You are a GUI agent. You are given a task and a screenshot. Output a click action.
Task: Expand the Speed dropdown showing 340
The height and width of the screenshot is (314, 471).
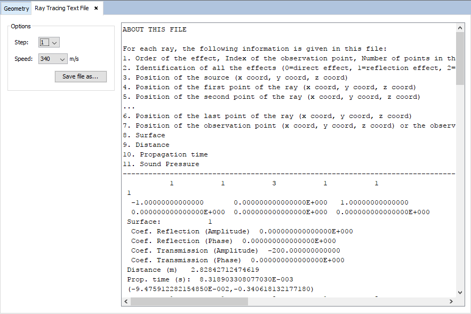(53, 59)
